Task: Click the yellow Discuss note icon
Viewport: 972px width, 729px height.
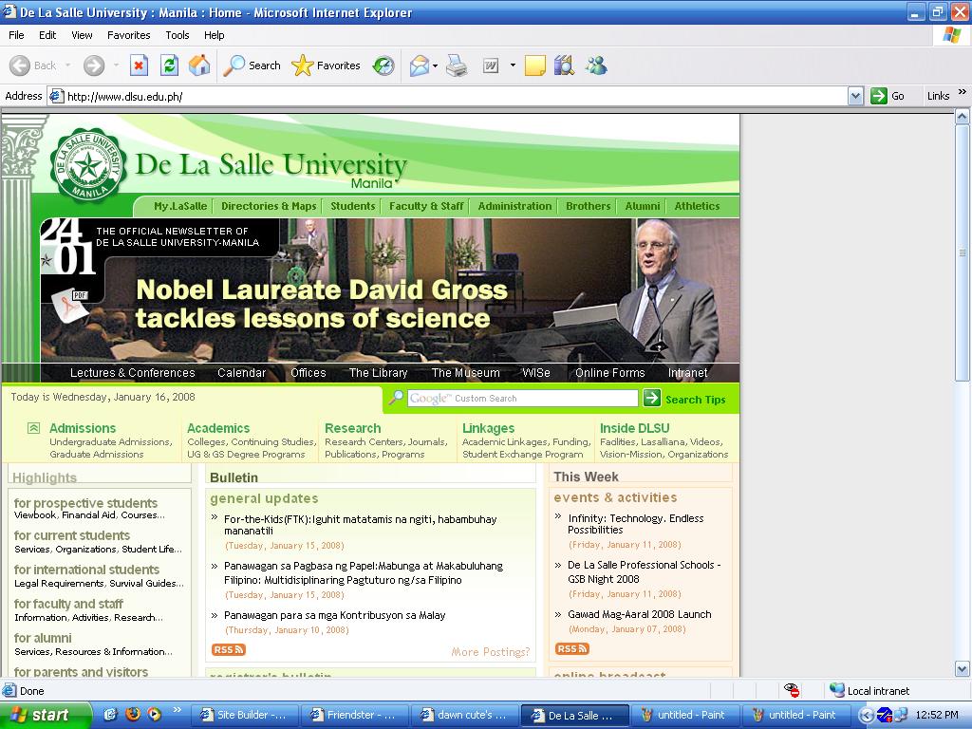Action: 535,65
